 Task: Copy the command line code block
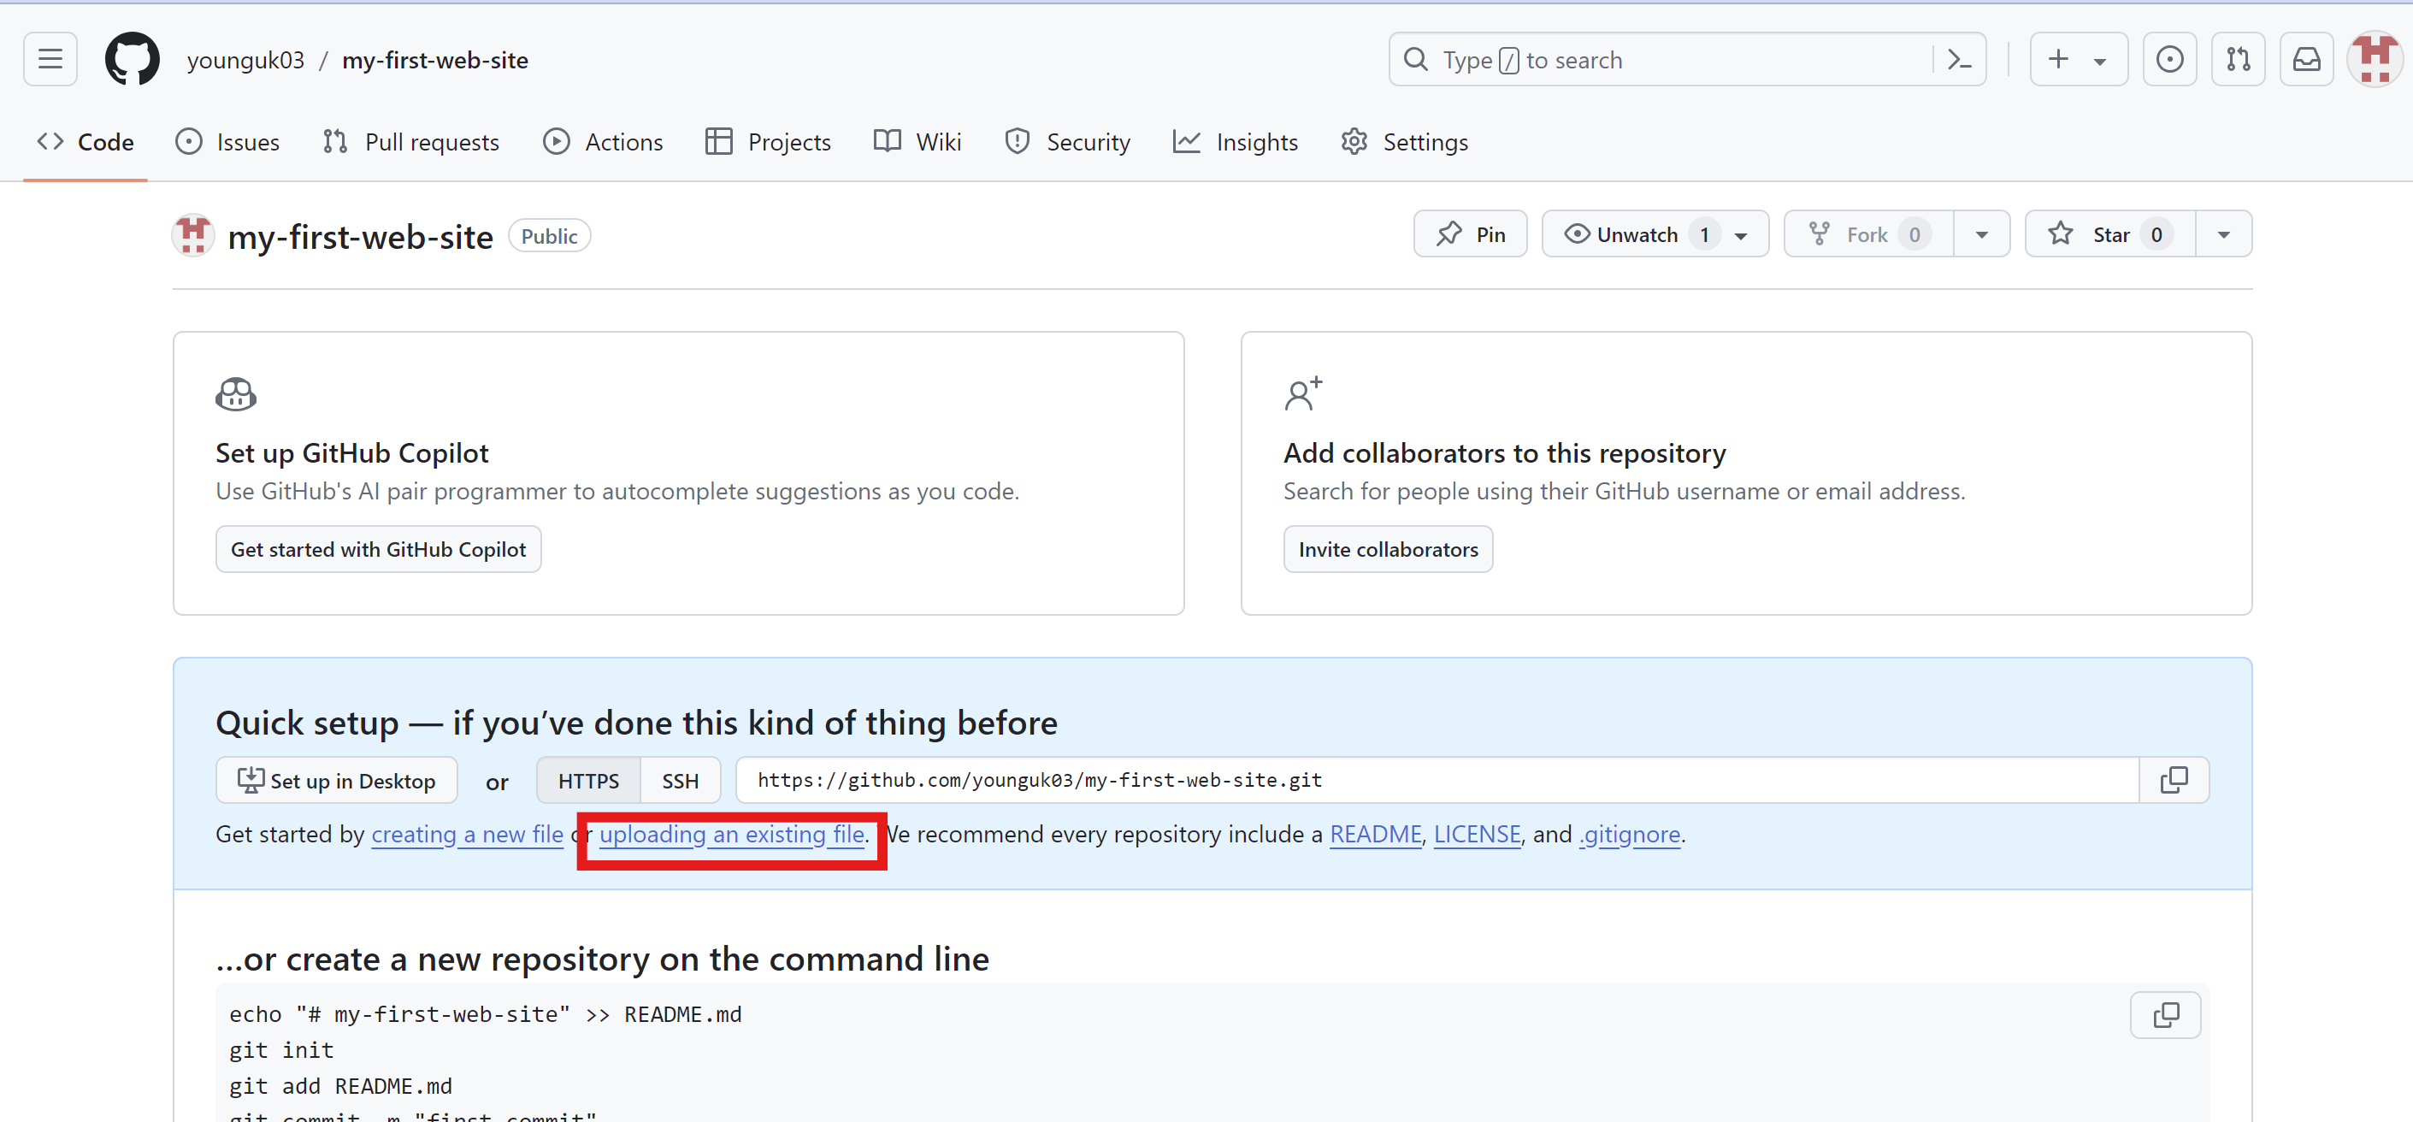(2166, 1015)
